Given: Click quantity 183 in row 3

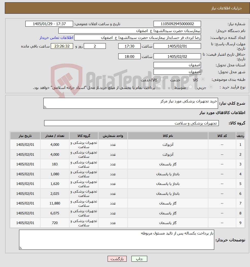Looking at the screenshot, I should click(x=55, y=164).
